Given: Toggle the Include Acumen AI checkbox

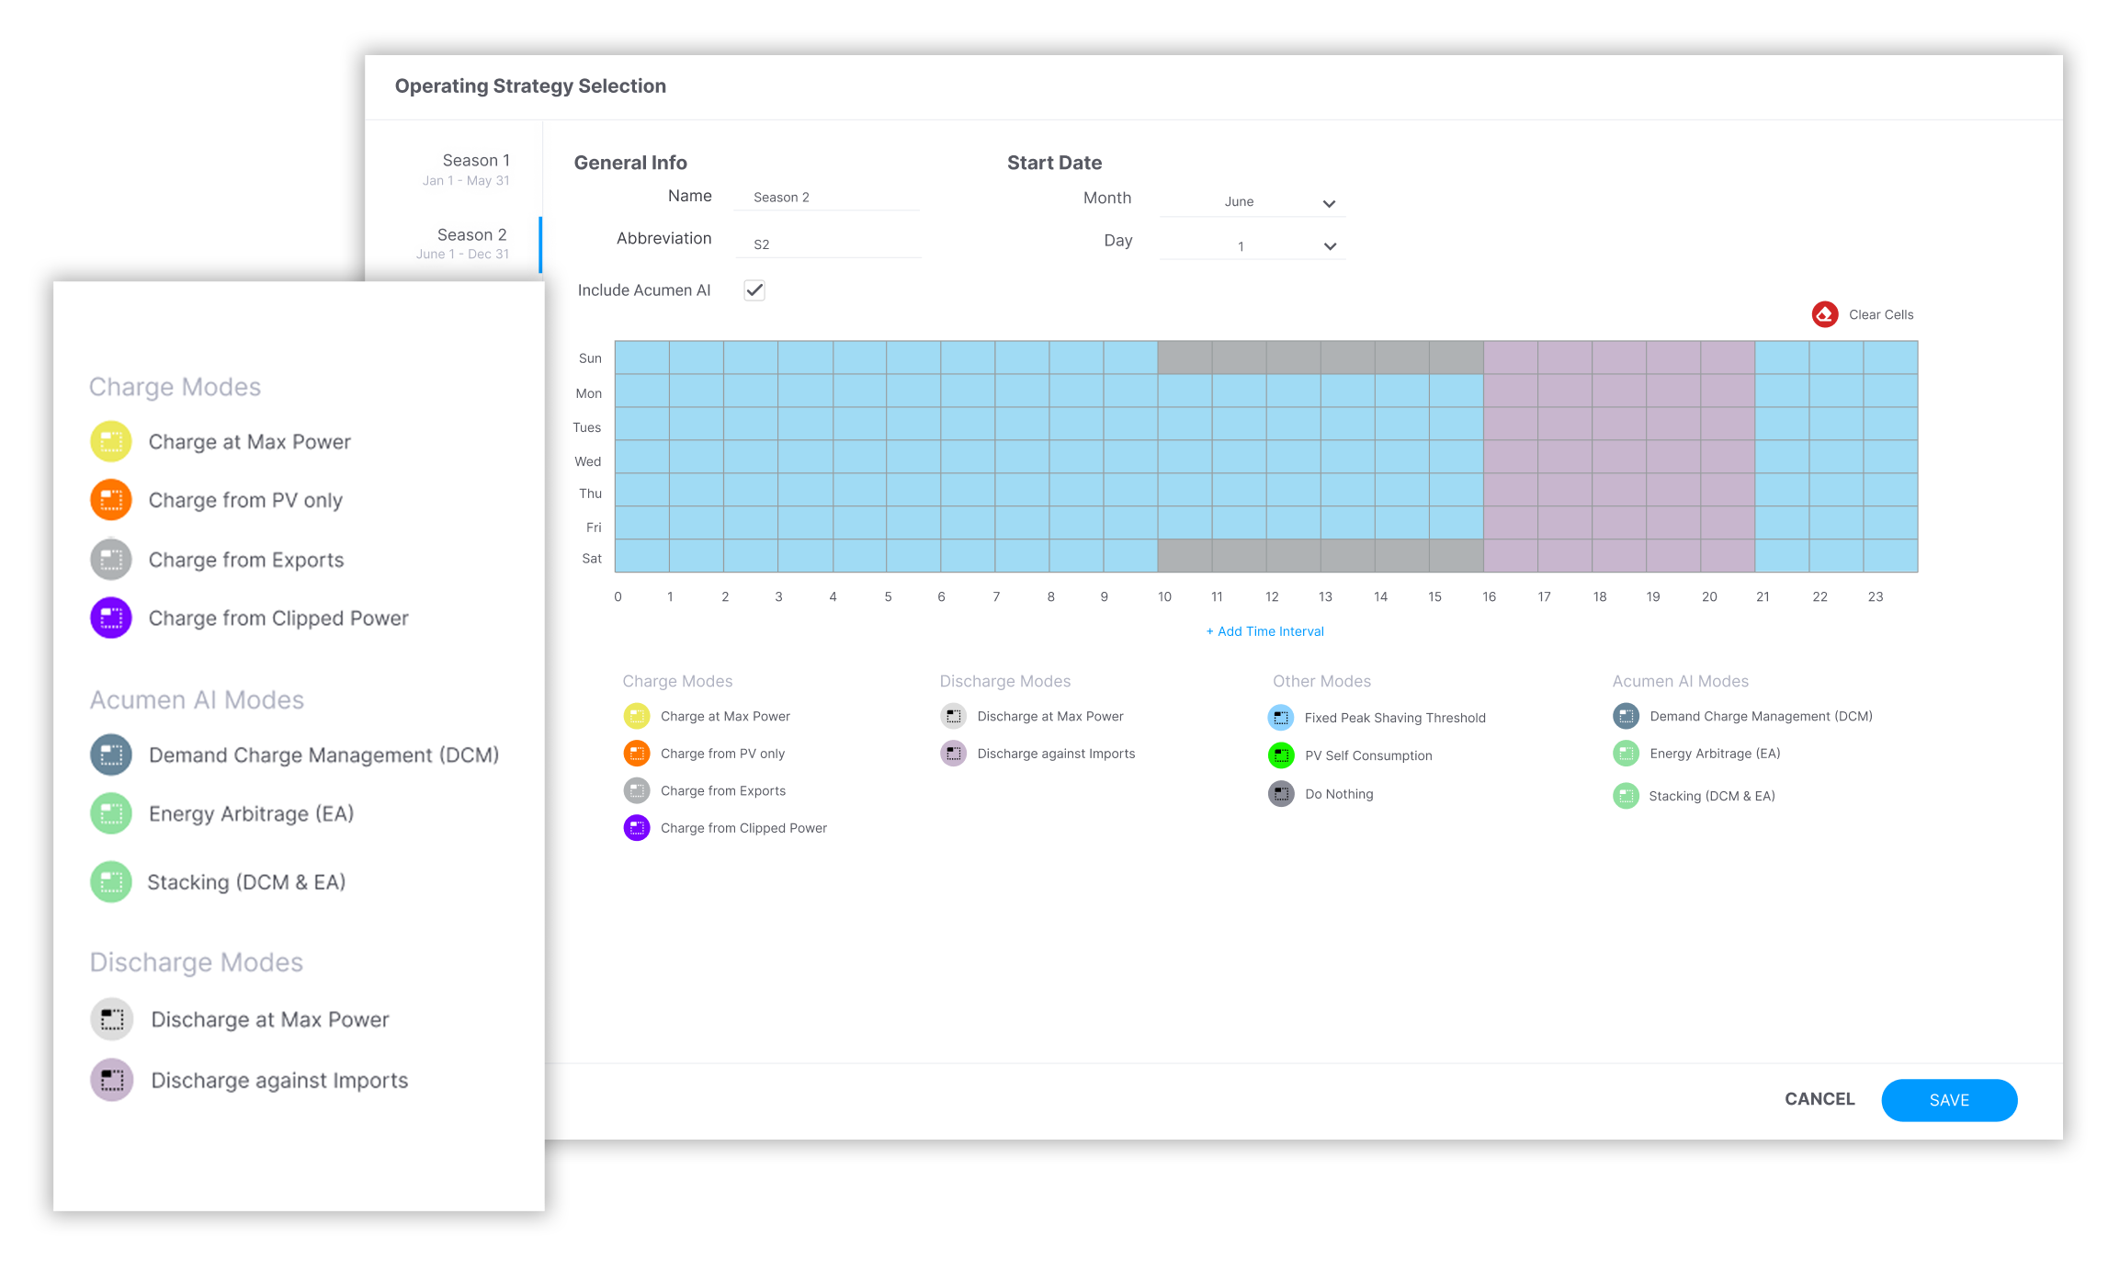Looking at the screenshot, I should [x=754, y=289].
